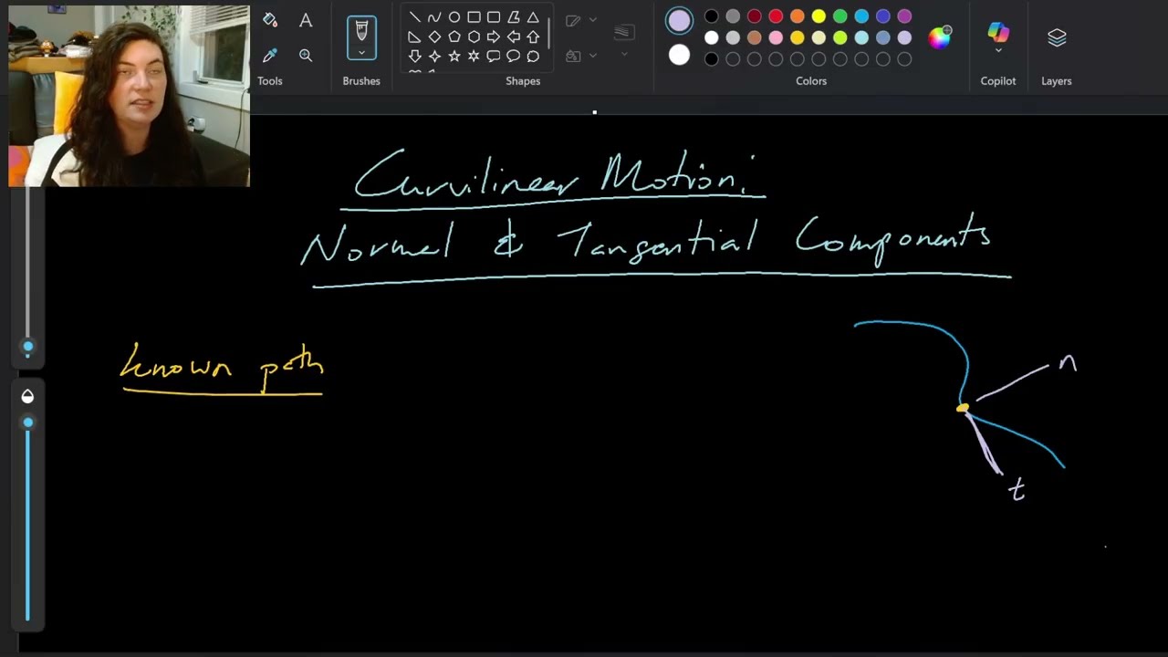Pick the straight Line shape
The width and height of the screenshot is (1168, 657).
point(414,17)
